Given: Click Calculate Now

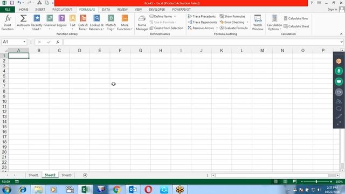Looking at the screenshot, I should tap(296, 18).
